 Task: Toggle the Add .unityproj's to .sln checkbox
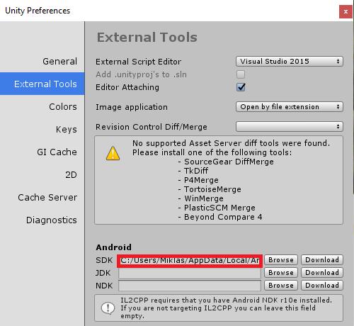pyautogui.click(x=241, y=74)
